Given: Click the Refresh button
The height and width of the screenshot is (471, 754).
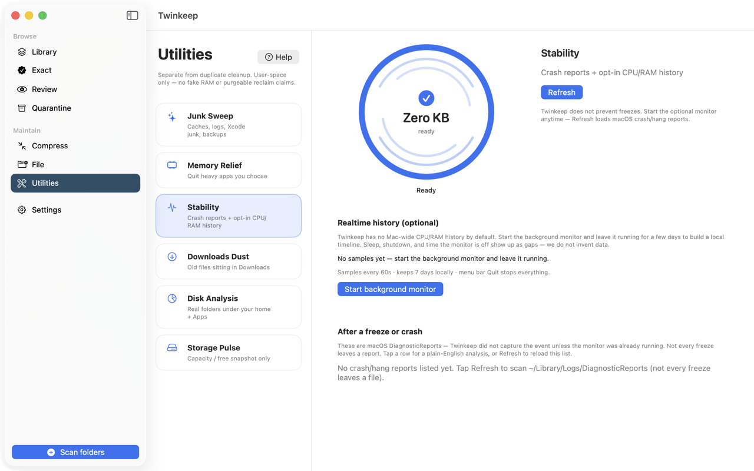Looking at the screenshot, I should pyautogui.click(x=562, y=92).
